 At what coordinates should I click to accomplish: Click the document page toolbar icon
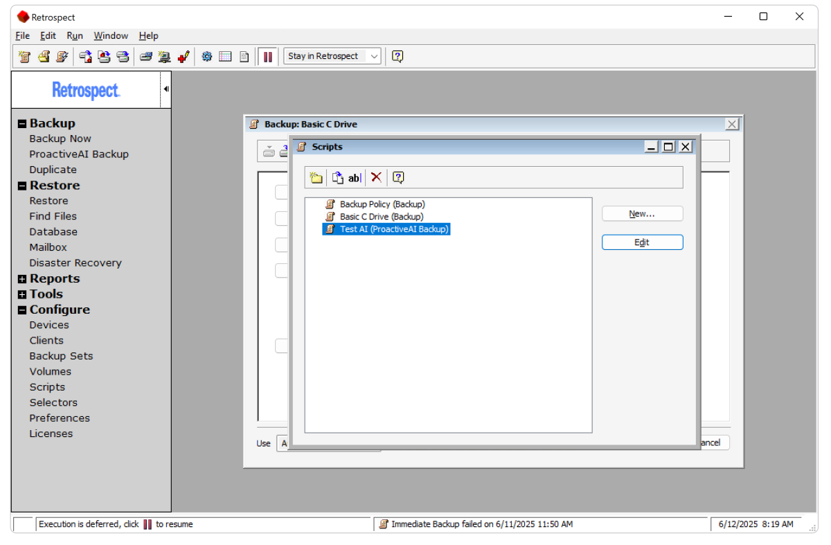pyautogui.click(x=244, y=57)
